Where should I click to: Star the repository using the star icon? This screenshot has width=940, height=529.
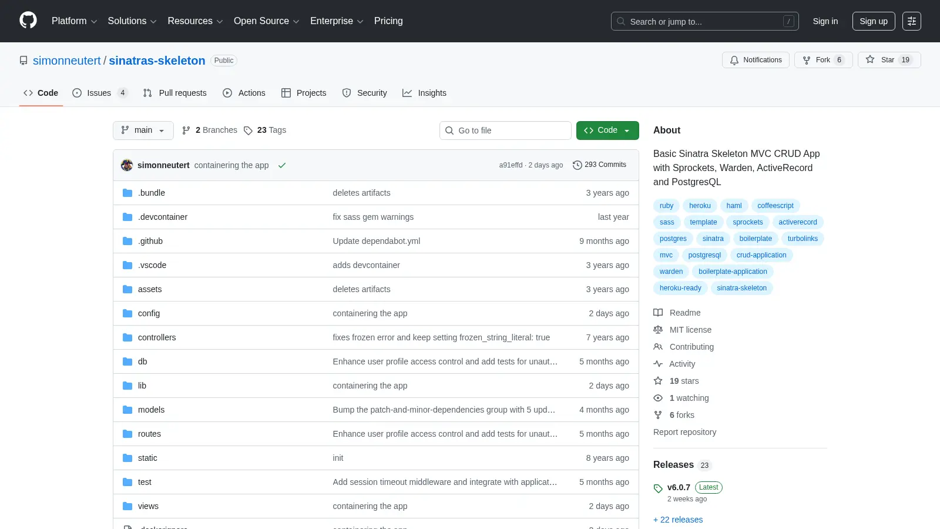tap(870, 59)
